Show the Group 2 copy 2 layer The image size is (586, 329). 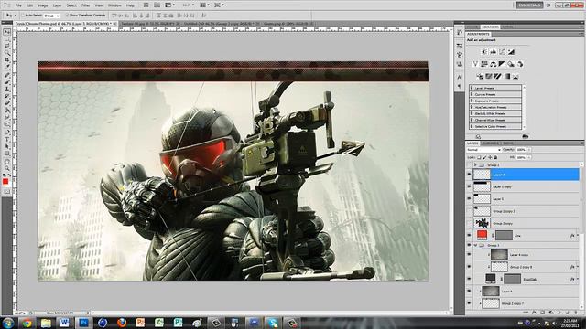(470, 211)
